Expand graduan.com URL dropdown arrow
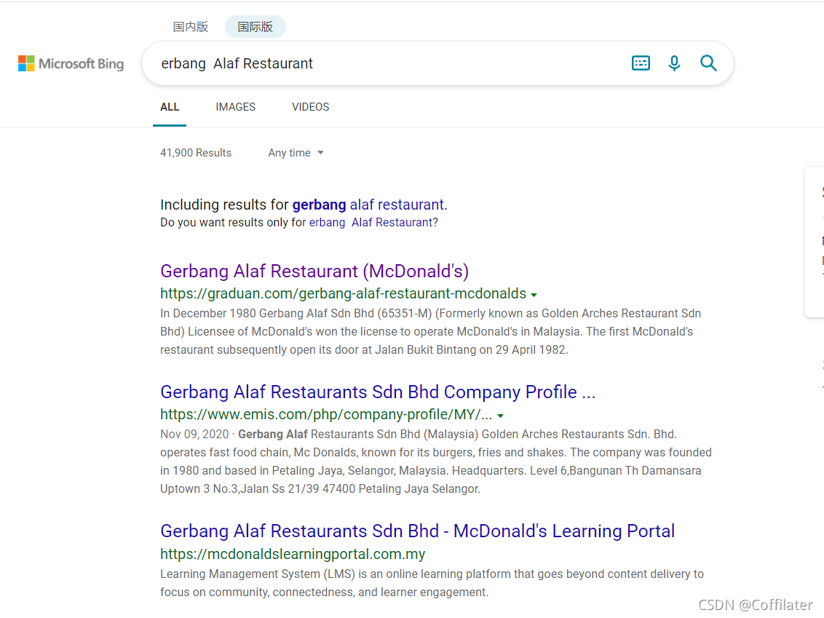Viewport: 824px width, 618px height. tap(534, 295)
